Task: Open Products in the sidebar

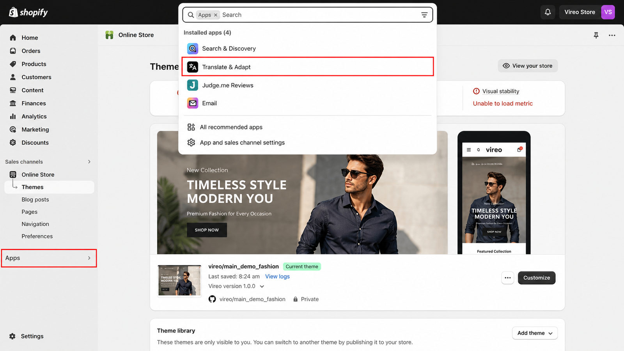Action: (49, 64)
